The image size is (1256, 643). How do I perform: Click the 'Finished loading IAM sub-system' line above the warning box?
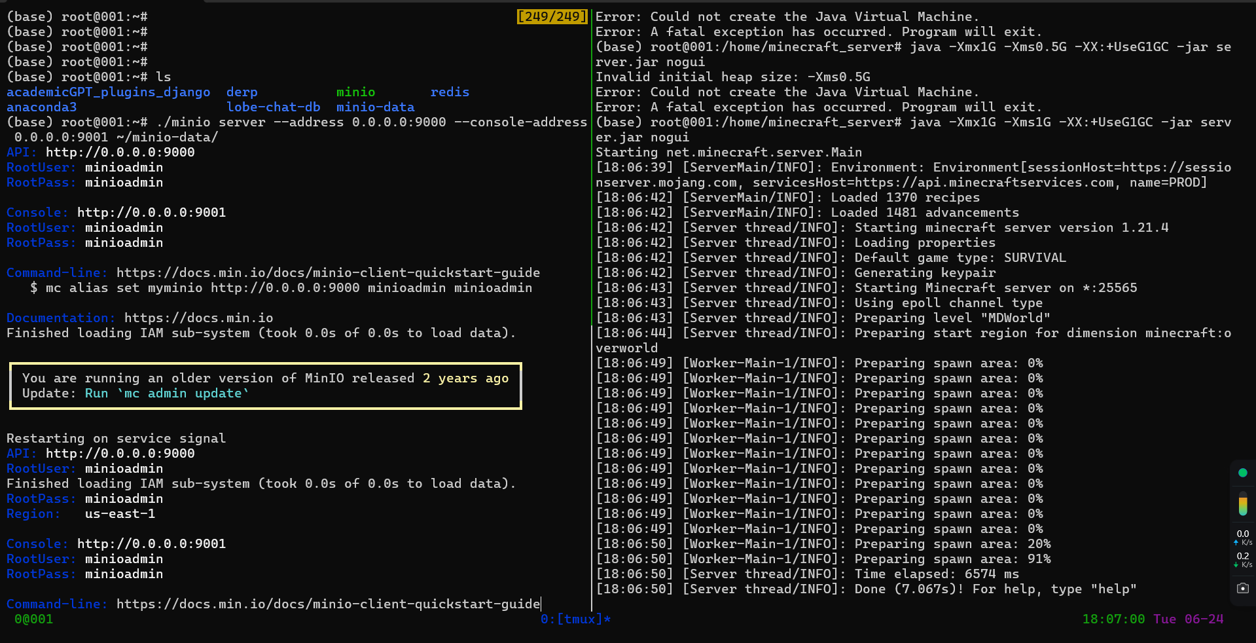[x=262, y=333]
